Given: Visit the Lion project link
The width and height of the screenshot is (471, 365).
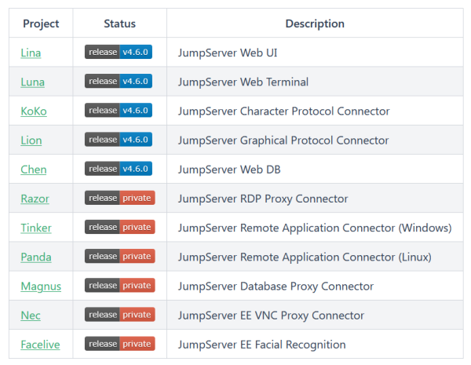Looking at the screenshot, I should (31, 141).
